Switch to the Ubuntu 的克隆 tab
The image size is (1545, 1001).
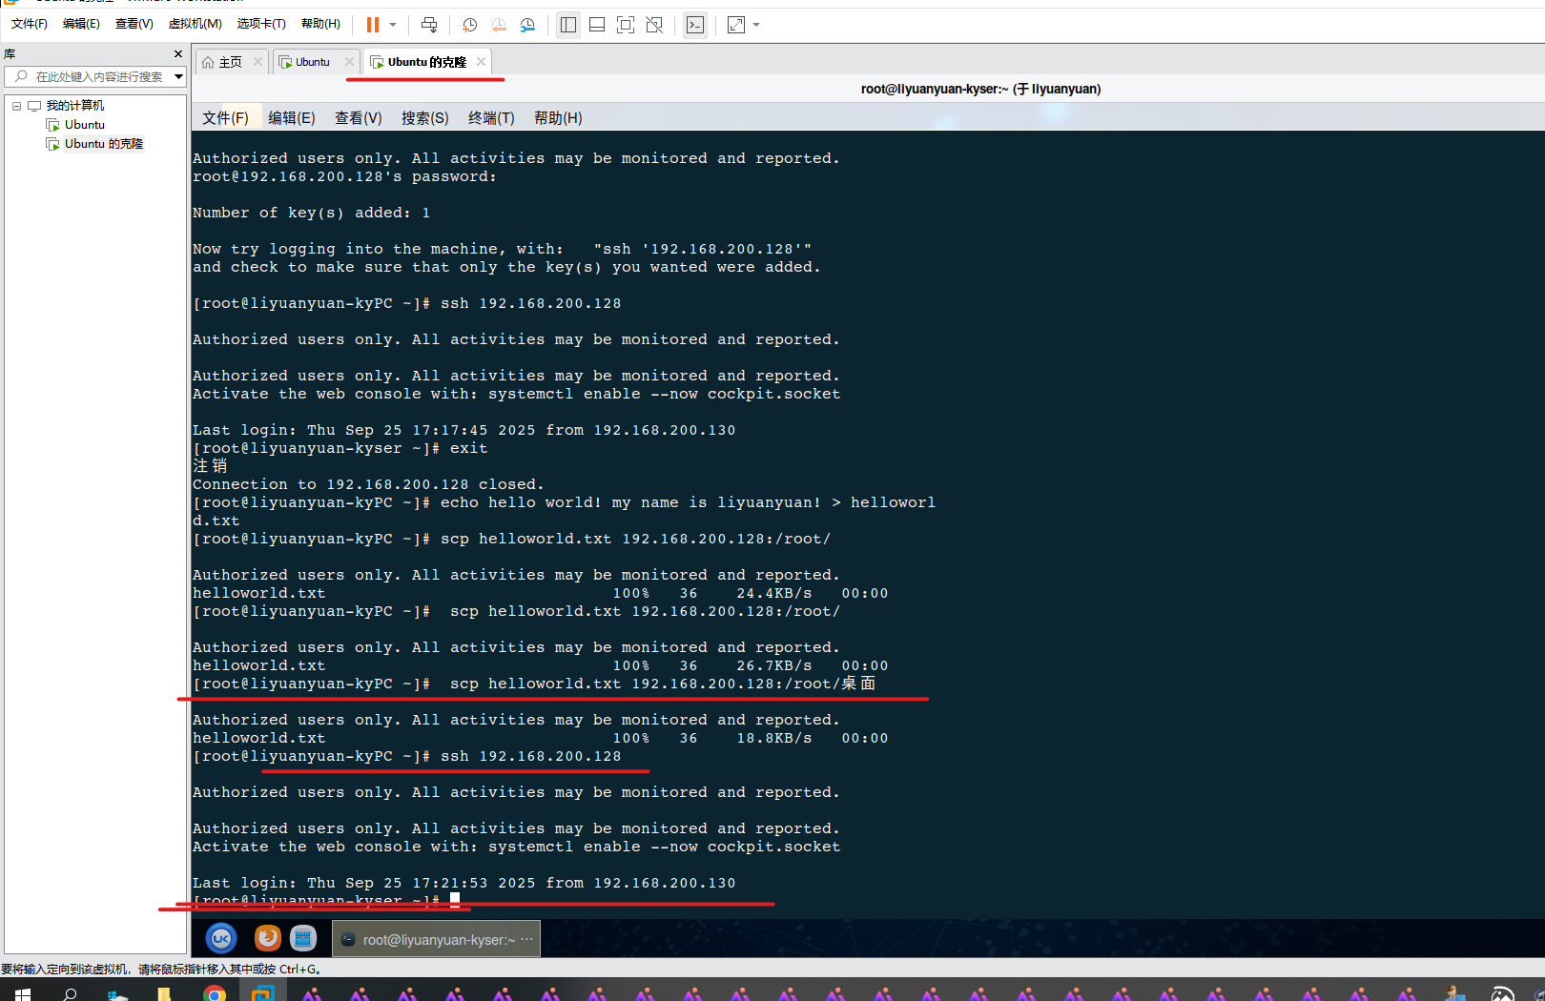coord(426,62)
